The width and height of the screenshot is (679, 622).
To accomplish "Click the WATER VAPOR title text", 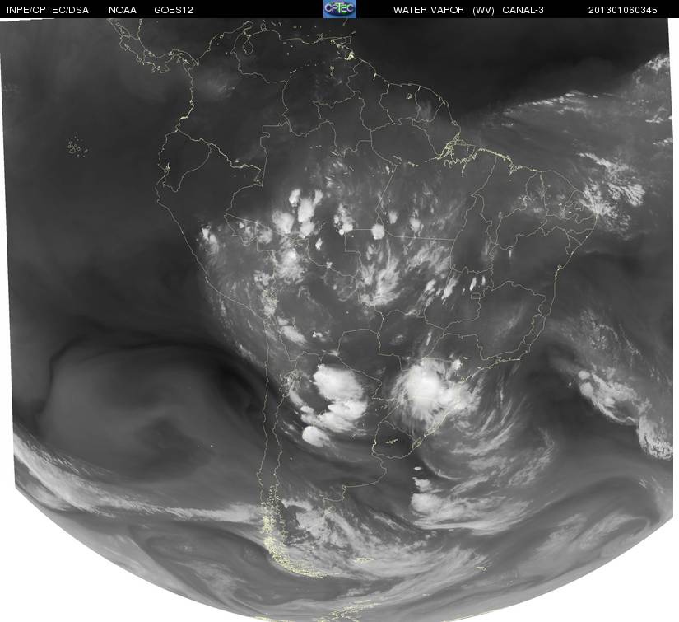I will (x=429, y=10).
